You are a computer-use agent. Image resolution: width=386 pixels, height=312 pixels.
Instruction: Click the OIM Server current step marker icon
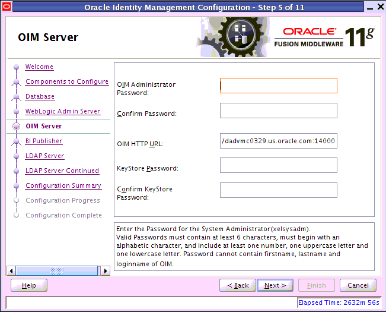(16, 126)
